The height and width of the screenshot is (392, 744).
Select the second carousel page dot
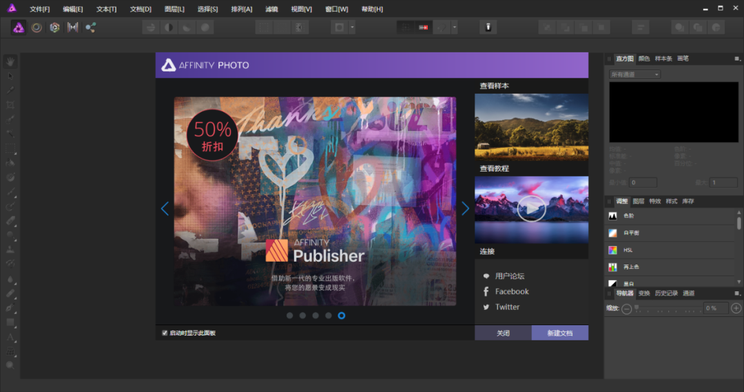[302, 316]
